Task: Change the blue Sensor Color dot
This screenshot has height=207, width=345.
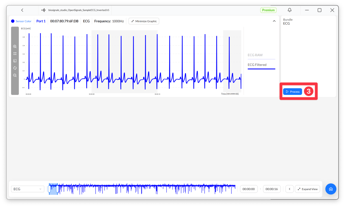Action: click(13, 21)
